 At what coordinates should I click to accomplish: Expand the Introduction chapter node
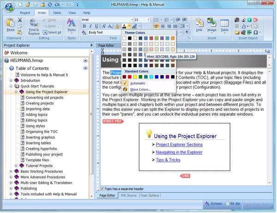tap(11, 80)
